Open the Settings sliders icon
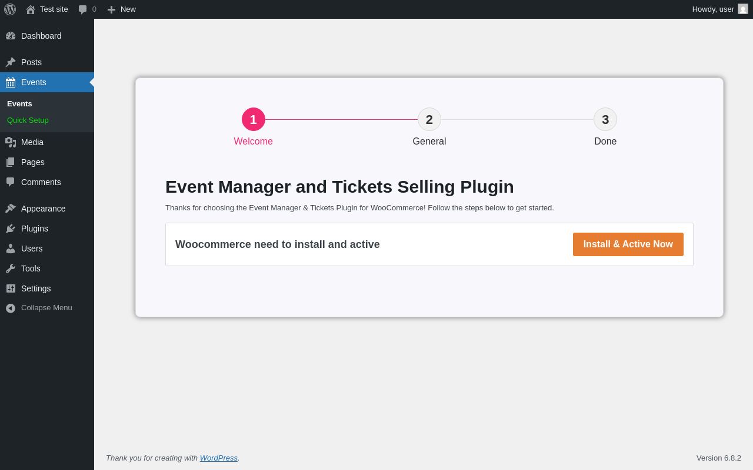This screenshot has width=753, height=470. 11,288
